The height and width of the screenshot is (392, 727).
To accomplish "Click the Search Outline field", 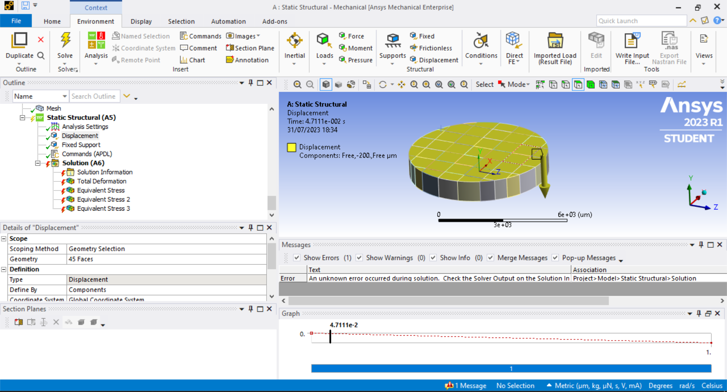I will 95,96.
